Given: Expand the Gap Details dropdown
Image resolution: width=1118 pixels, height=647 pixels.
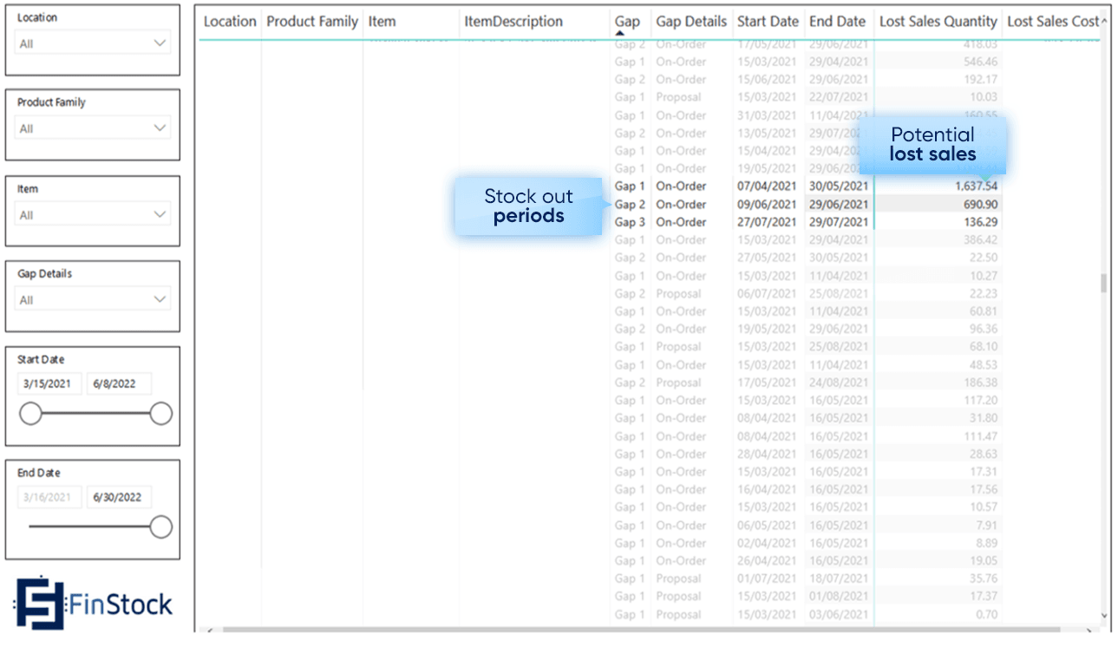Looking at the screenshot, I should 94,300.
